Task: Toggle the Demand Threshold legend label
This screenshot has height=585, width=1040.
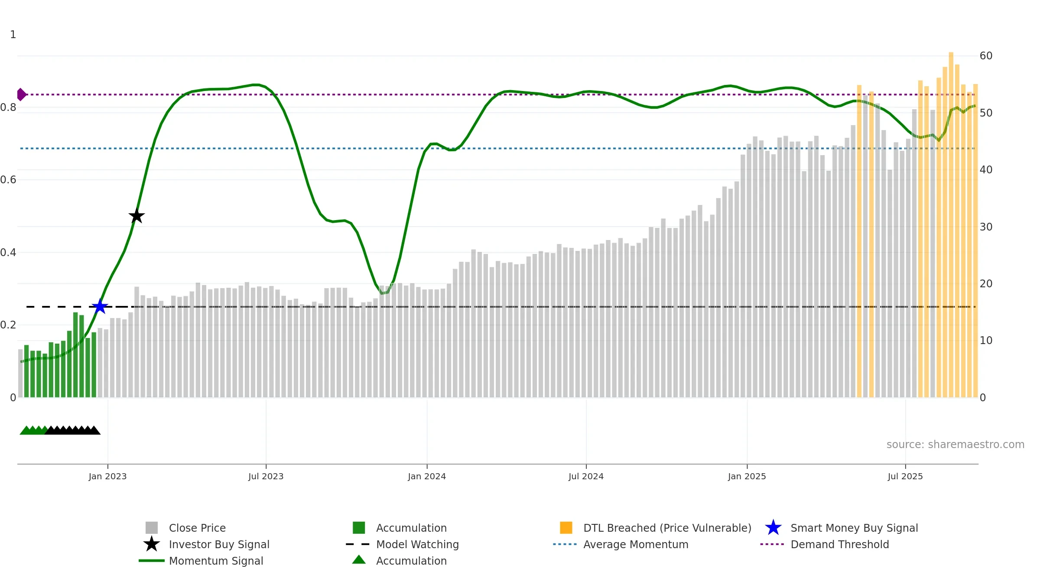Action: tap(840, 544)
